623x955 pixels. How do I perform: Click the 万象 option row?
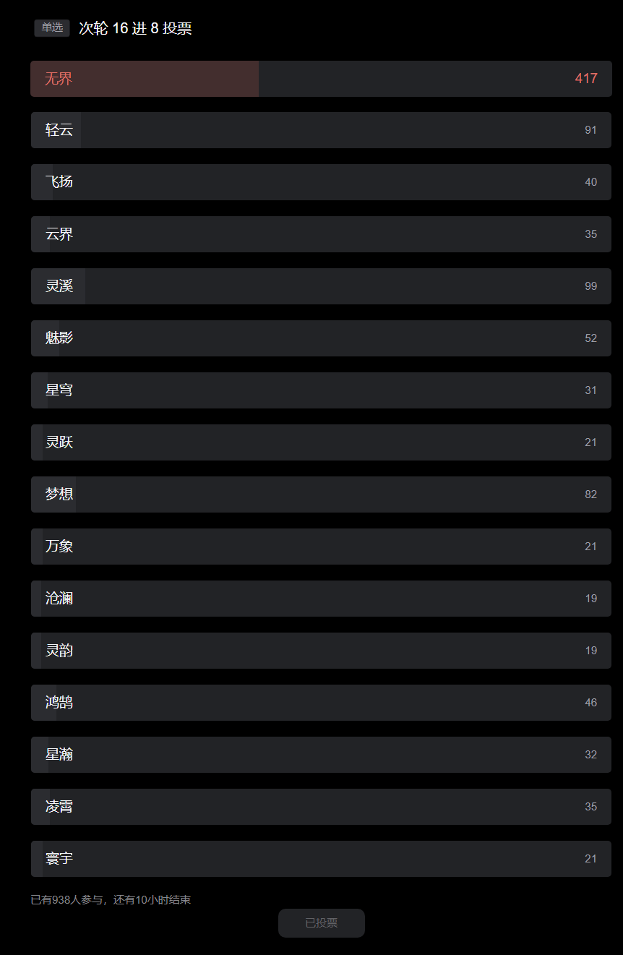coord(321,547)
